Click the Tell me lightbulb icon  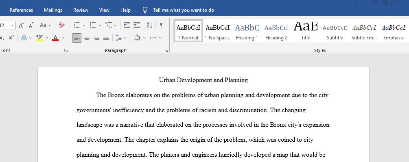click(145, 10)
